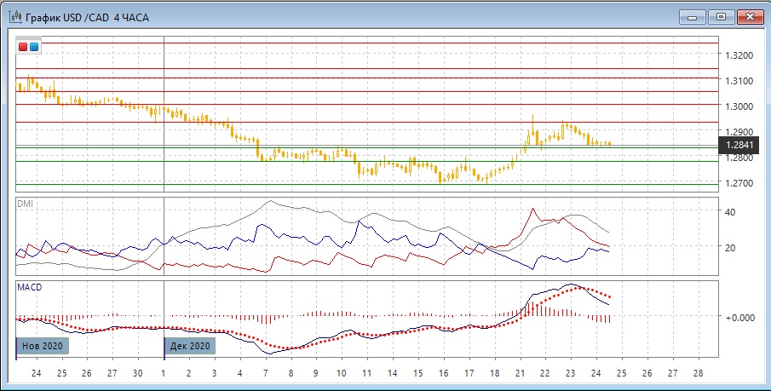Click the MACD indicator label
Screen dimensions: 771x391
pos(29,288)
